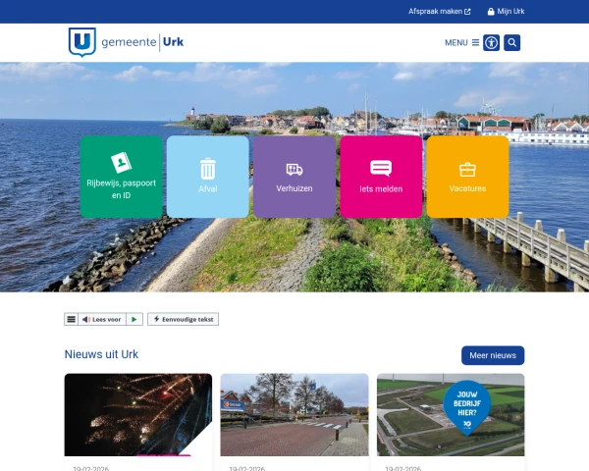Click the Lees voor speaker button
Image resolution: width=589 pixels, height=471 pixels.
(101, 319)
